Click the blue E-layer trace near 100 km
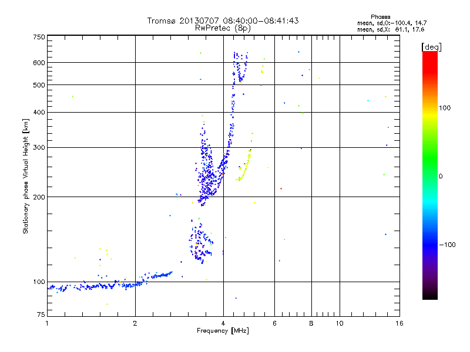Image resolution: width=470 pixels, height=352 pixels. [109, 283]
